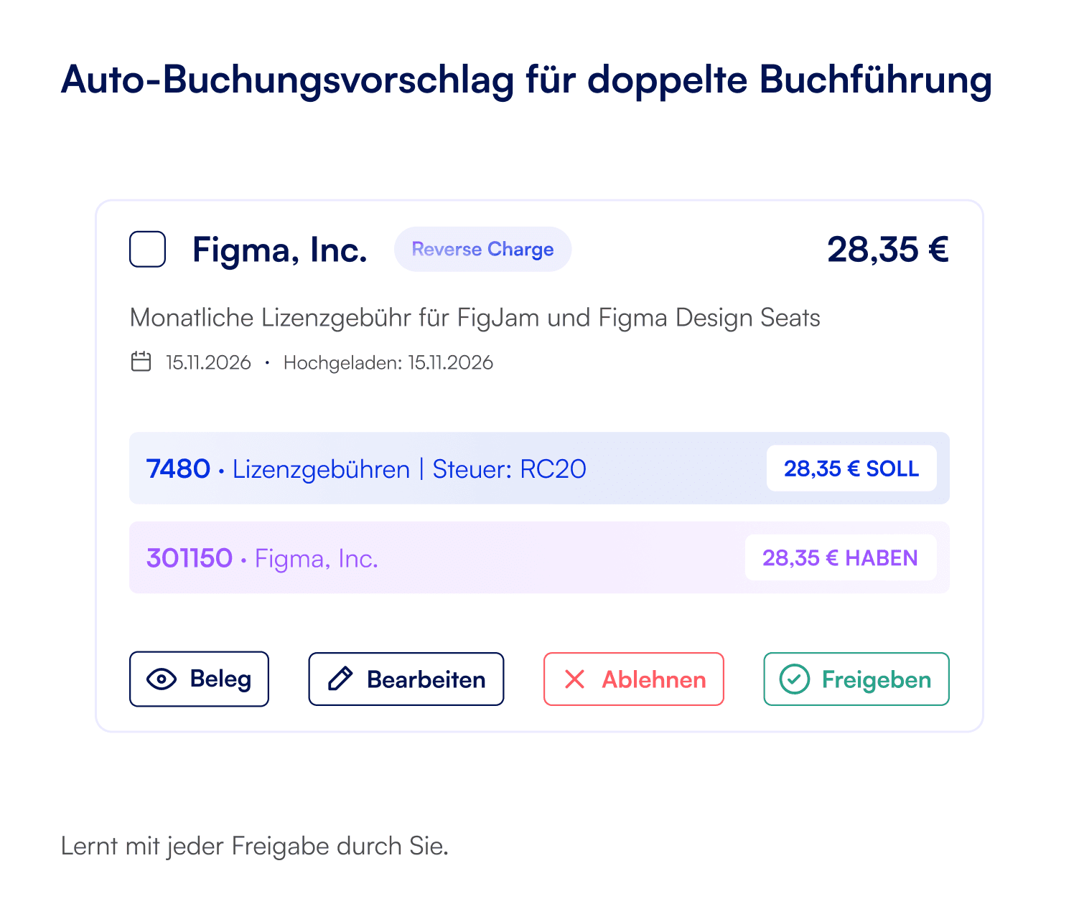Click the approval circle icon on the right
This screenshot has width=1079, height=914.
(x=793, y=679)
